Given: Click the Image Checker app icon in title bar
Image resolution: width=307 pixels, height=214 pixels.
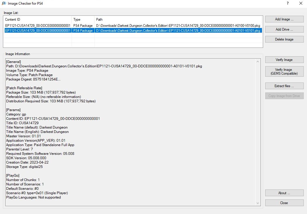Looking at the screenshot, I should (4, 3).
